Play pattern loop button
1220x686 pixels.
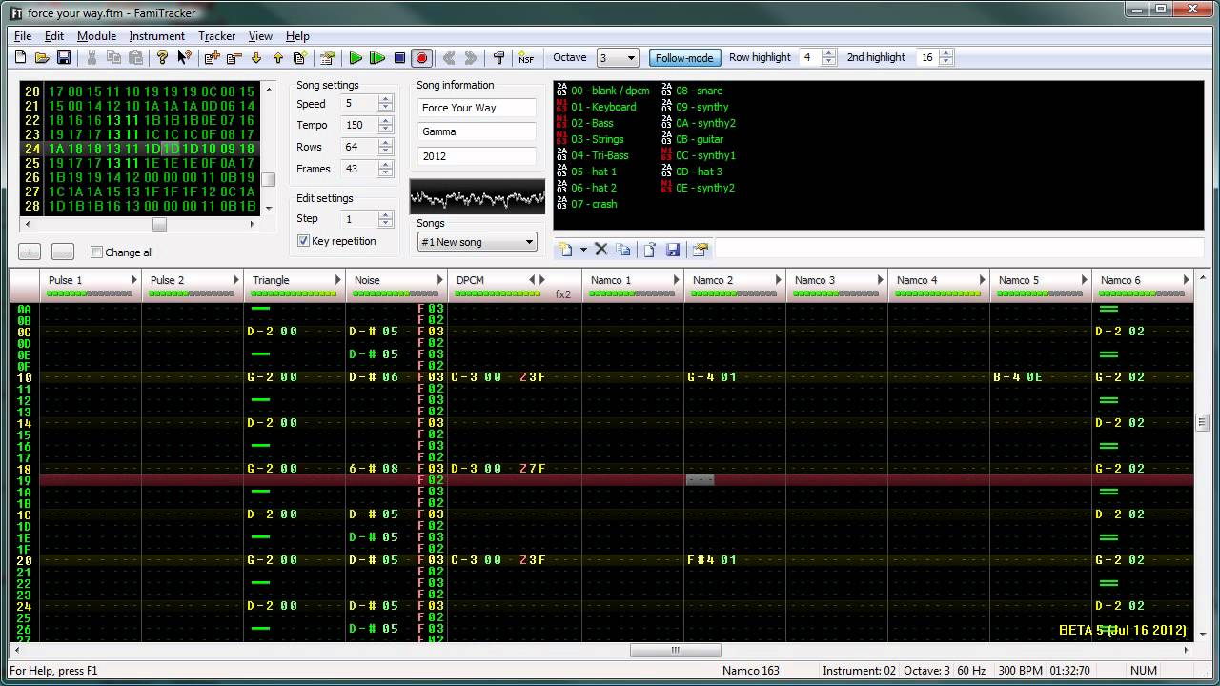click(x=377, y=58)
